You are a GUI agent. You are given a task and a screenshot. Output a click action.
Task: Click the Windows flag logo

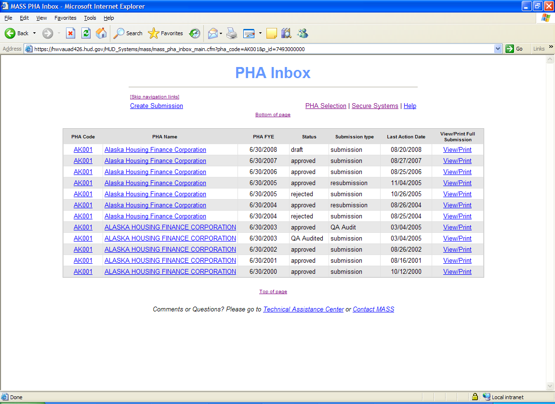(x=545, y=18)
